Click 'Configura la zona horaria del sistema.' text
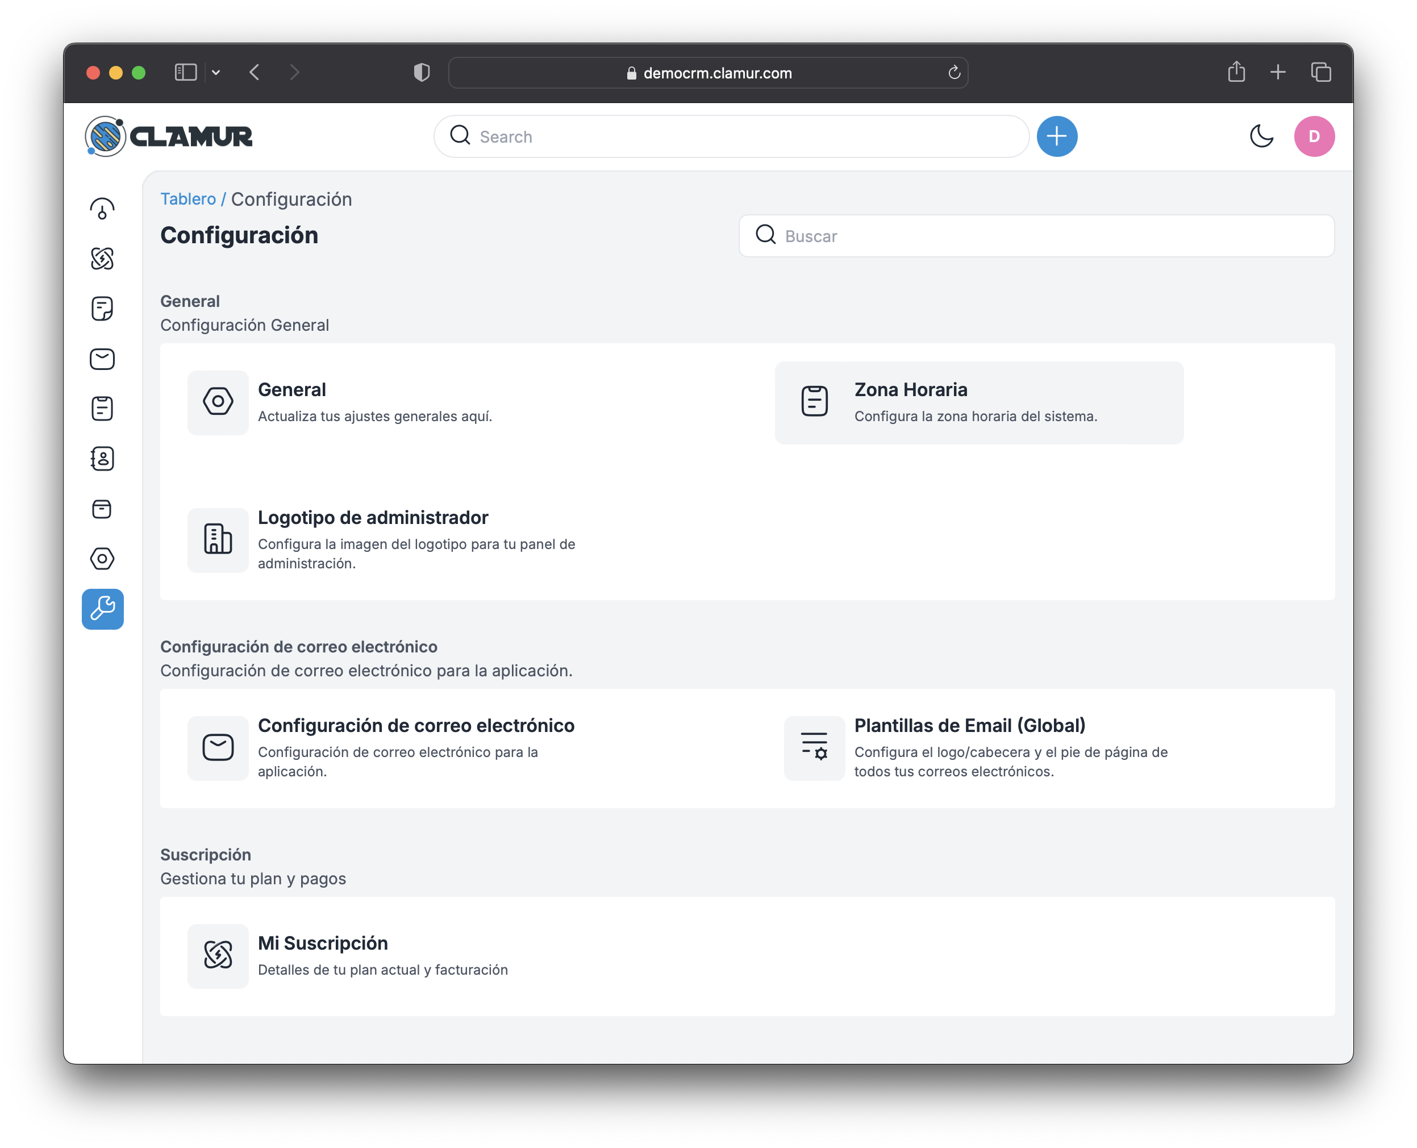Screen dimensions: 1417x1148 976,417
